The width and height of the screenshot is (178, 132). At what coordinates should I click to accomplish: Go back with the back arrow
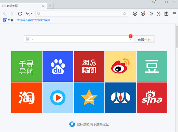coord(5,14)
